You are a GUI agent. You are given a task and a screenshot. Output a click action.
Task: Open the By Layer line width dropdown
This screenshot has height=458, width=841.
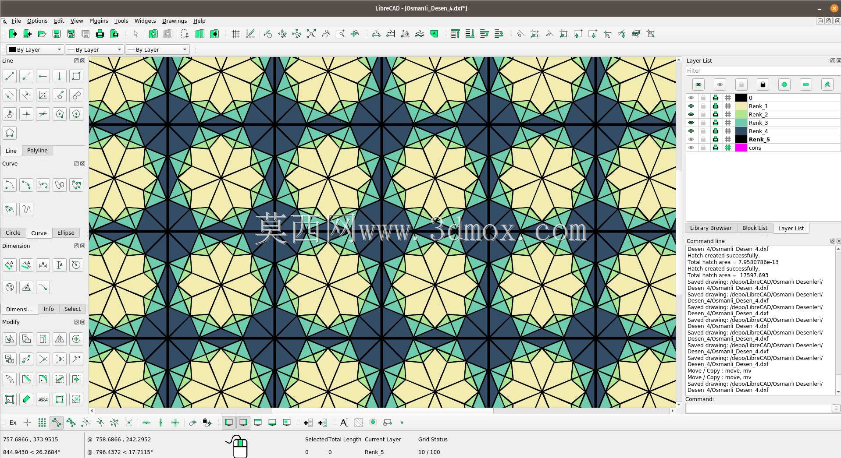(94, 49)
